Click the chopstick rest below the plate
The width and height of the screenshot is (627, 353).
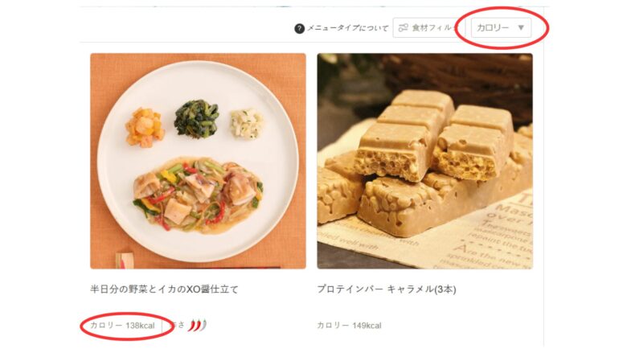pyautogui.click(x=125, y=261)
